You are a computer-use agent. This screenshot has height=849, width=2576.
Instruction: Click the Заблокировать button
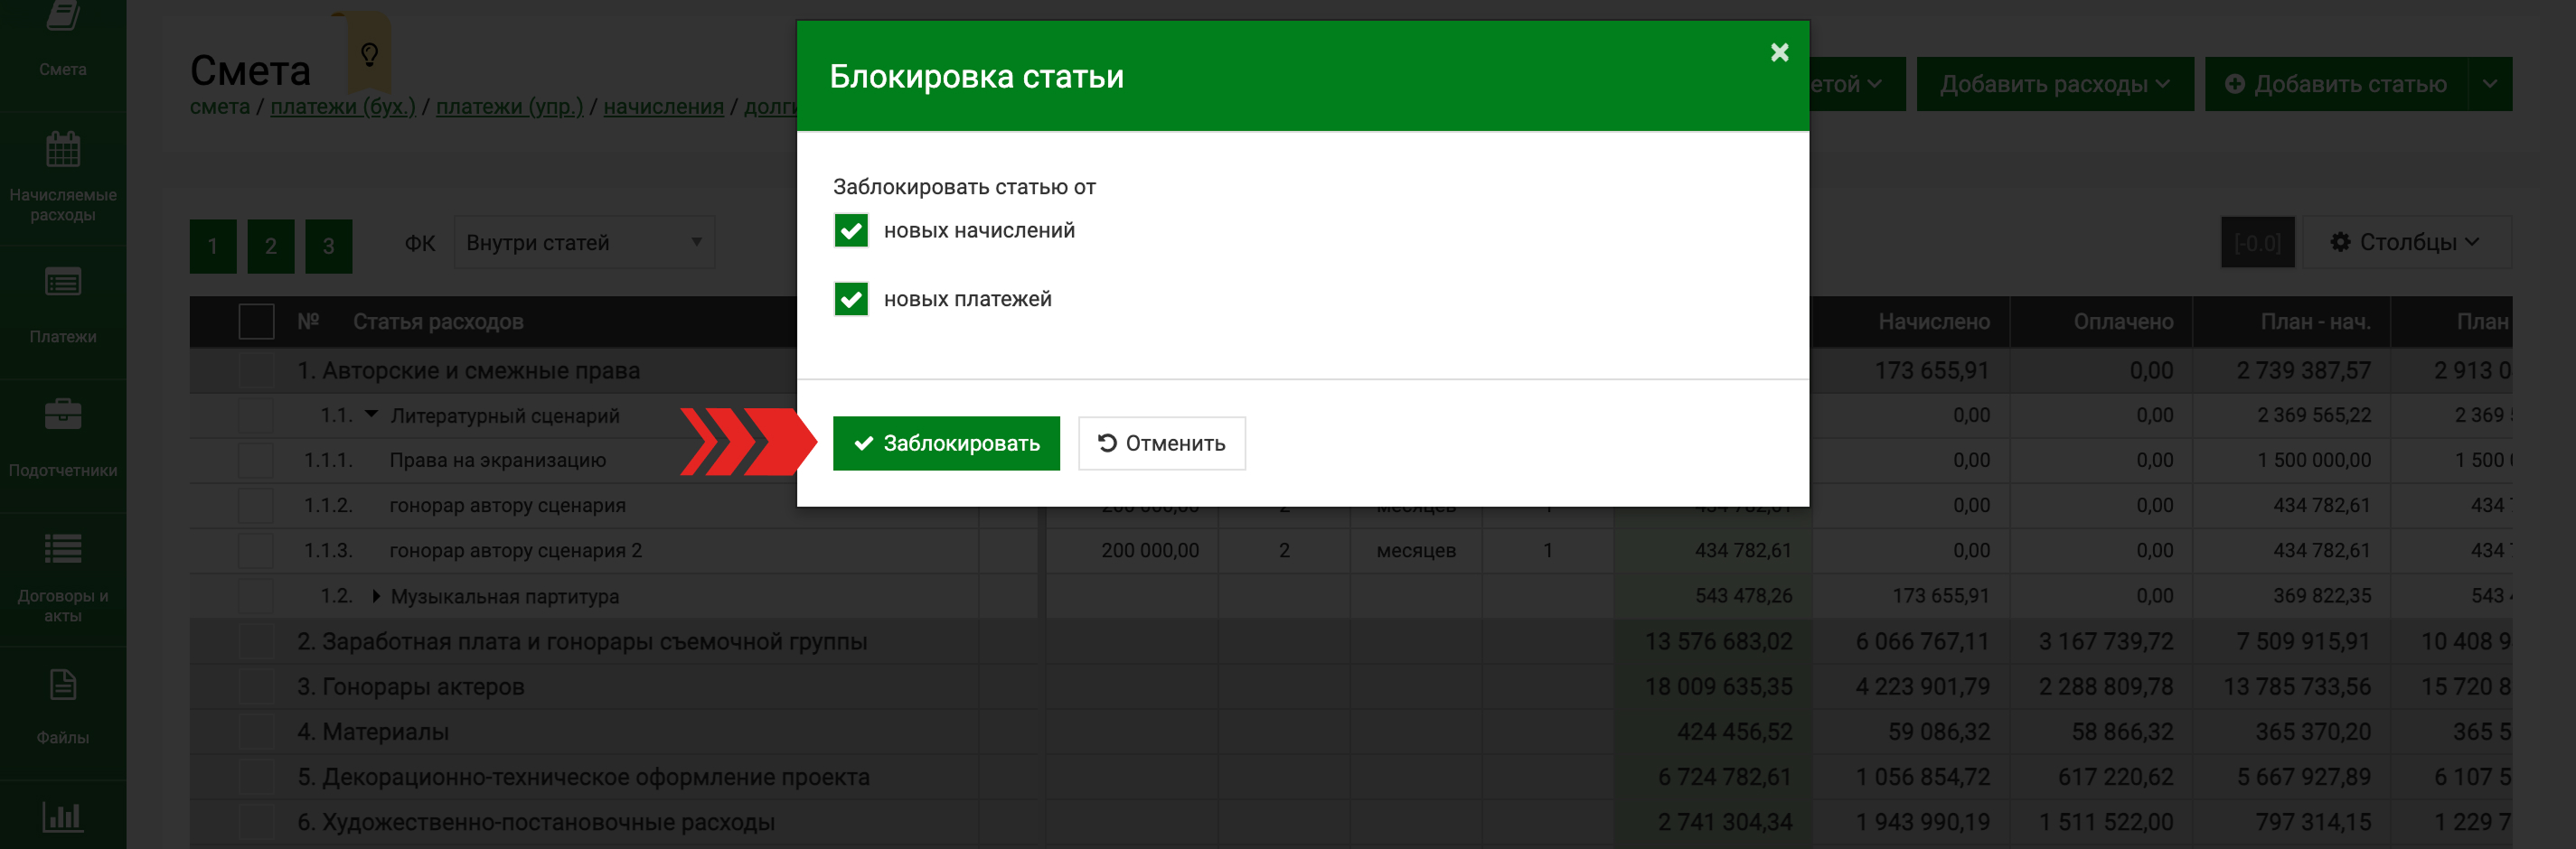click(x=946, y=443)
